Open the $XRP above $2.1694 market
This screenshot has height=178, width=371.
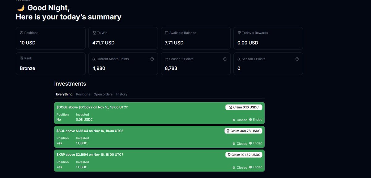[x=90, y=155]
